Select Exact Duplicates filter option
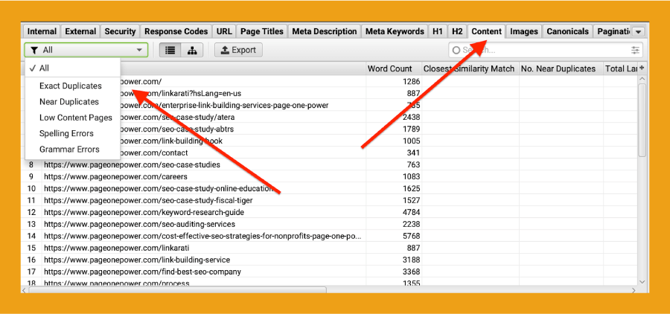Screen dimensions: 670x314 [70, 86]
